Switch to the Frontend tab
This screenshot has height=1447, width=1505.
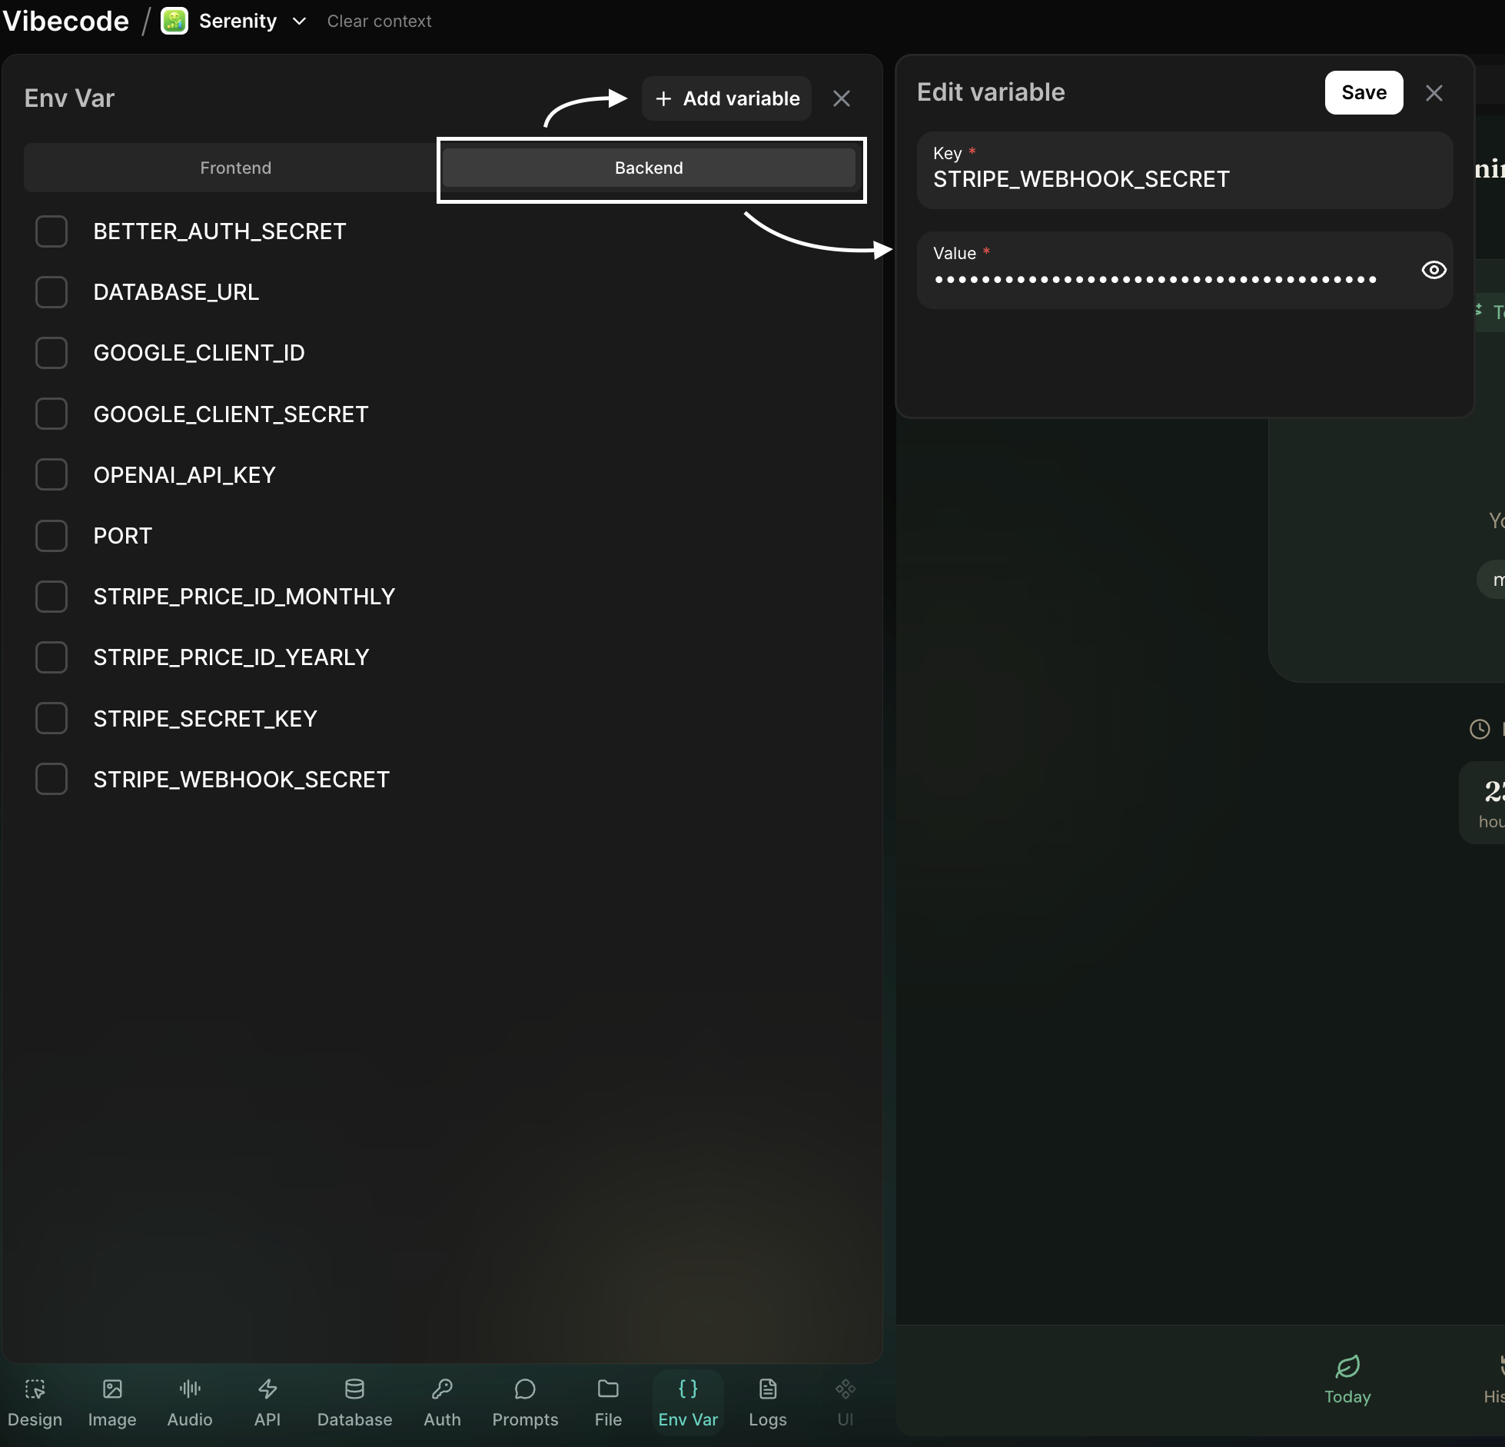click(x=235, y=168)
